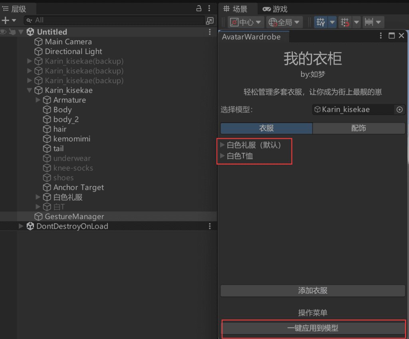
Task: Toggle the scene picking hand icon
Action: [12, 32]
